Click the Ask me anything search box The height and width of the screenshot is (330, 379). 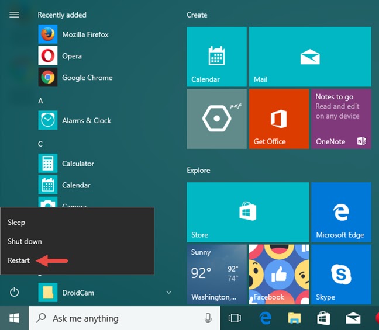(125, 318)
